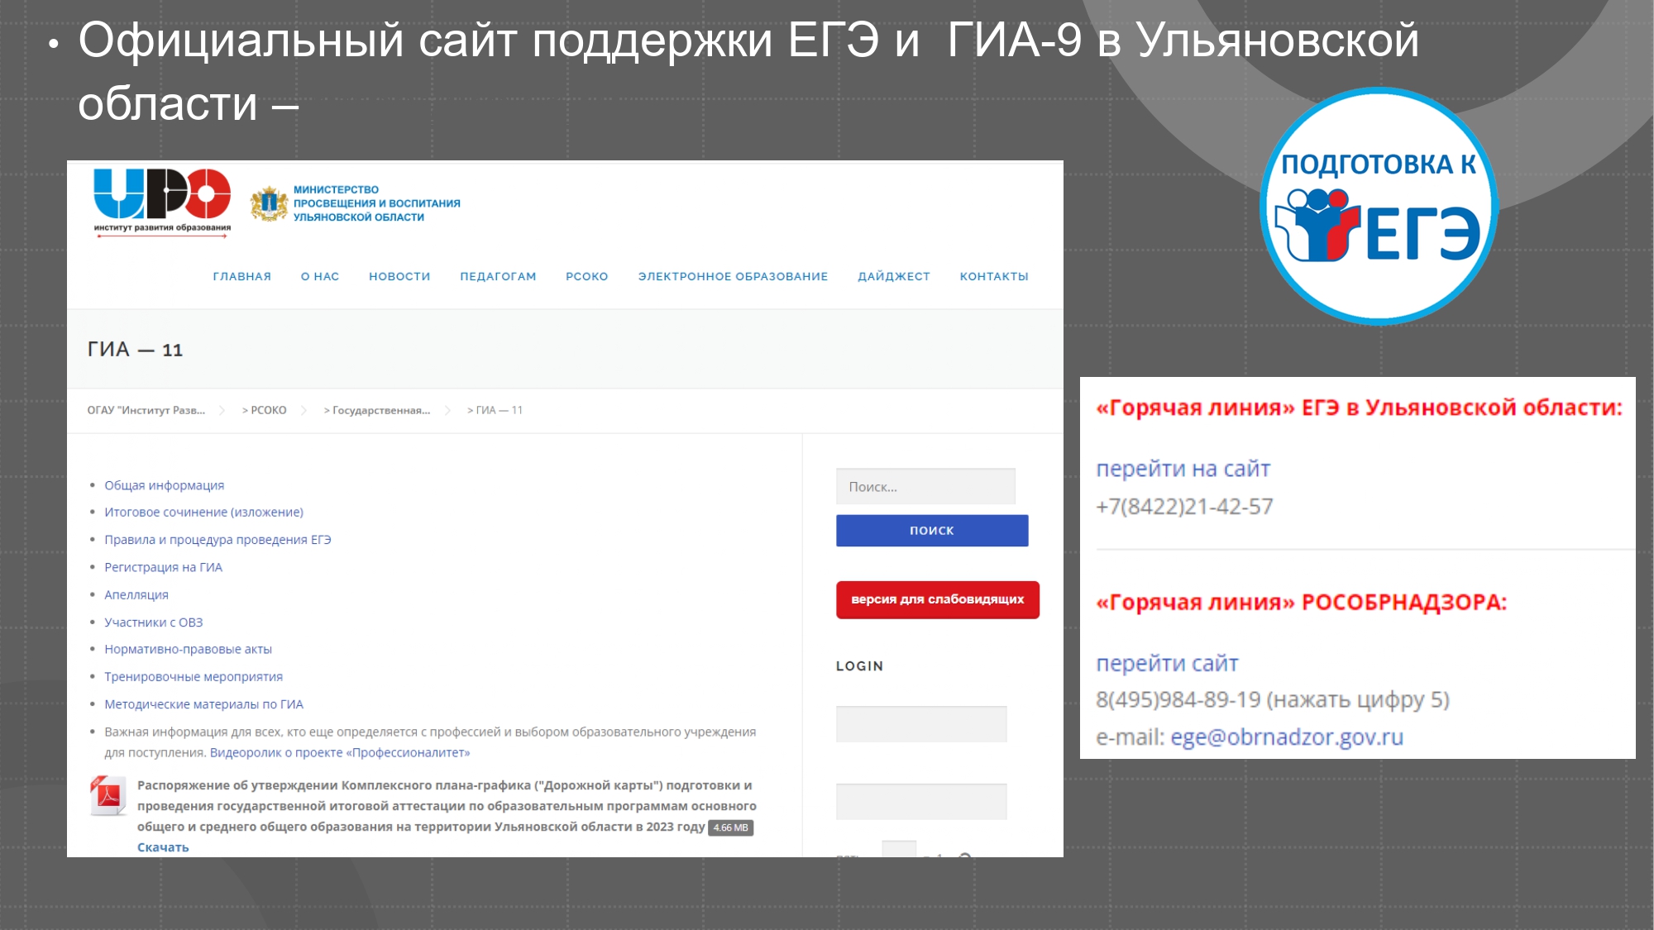Click Министерство просвещения и воспитания text
The width and height of the screenshot is (1654, 930).
[376, 203]
